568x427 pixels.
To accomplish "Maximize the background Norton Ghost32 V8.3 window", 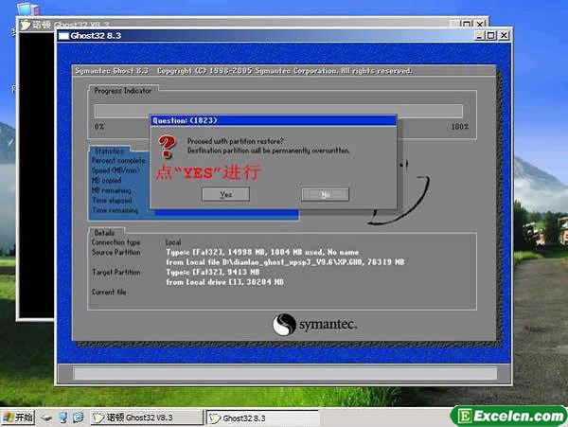I will [468, 25].
